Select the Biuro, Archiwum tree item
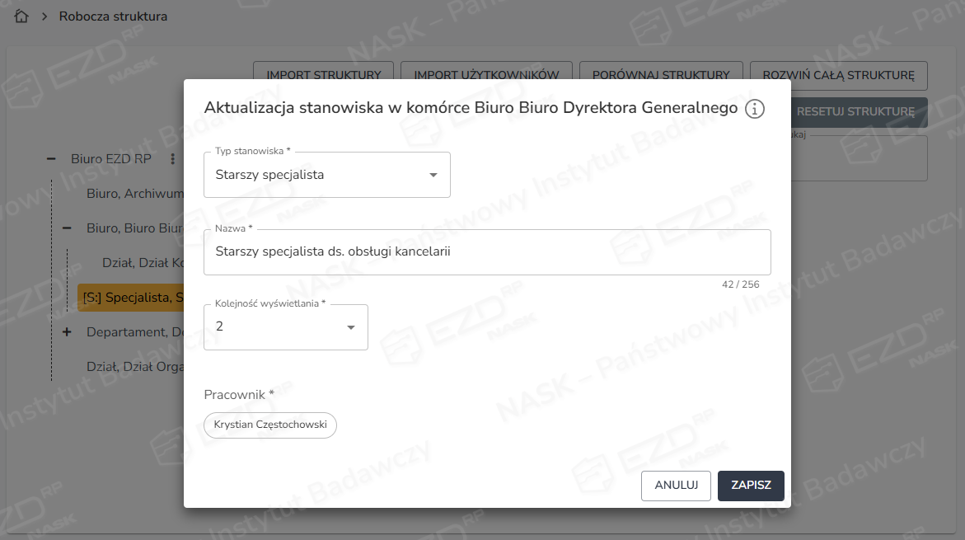 (x=134, y=194)
